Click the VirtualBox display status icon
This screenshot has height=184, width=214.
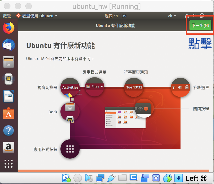point(134,177)
